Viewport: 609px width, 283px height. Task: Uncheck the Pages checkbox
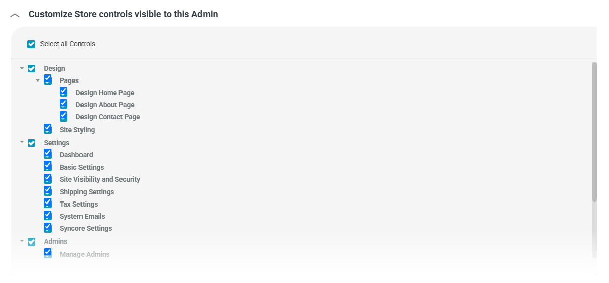[48, 80]
